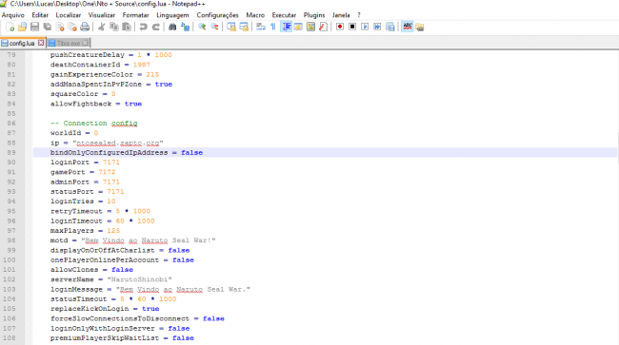Click the Paste clipboard icon
Image resolution: width=619 pixels, height=345 pixels.
click(x=127, y=27)
